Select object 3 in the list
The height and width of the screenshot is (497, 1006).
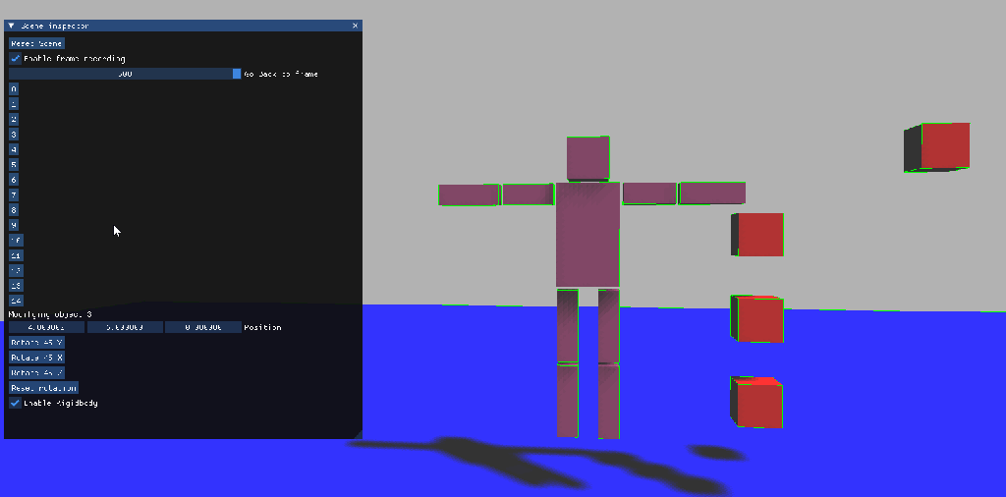click(x=14, y=135)
